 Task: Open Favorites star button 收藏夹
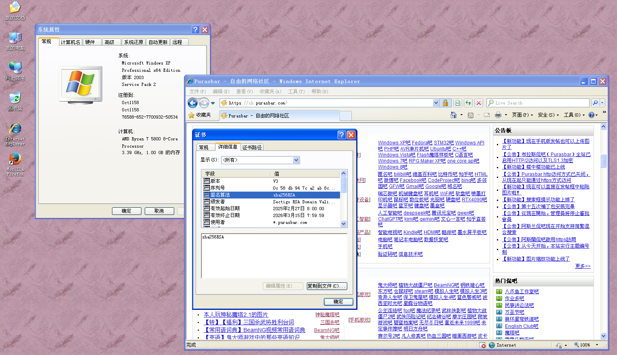tap(200, 115)
